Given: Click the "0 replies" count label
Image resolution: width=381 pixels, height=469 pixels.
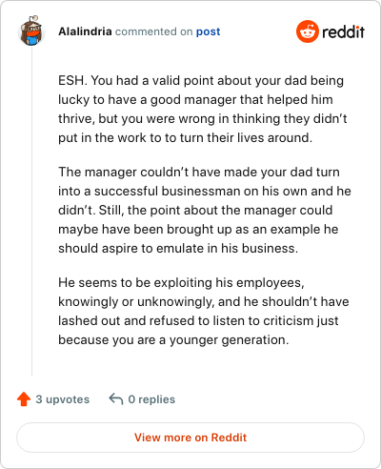Looking at the screenshot, I should coord(151,399).
